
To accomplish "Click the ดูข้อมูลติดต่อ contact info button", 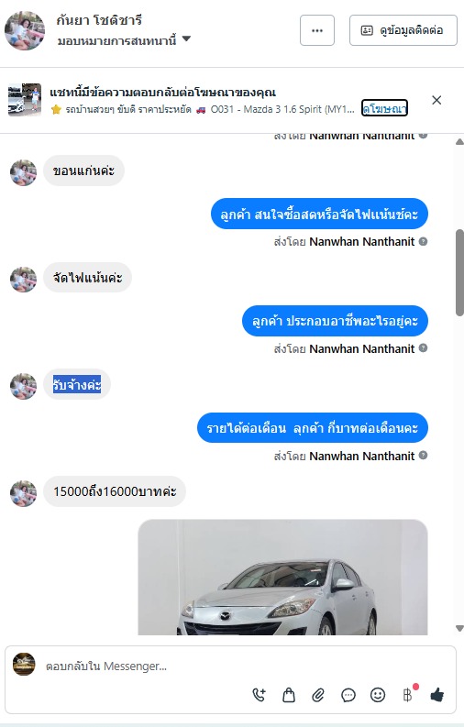I will pyautogui.click(x=403, y=30).
